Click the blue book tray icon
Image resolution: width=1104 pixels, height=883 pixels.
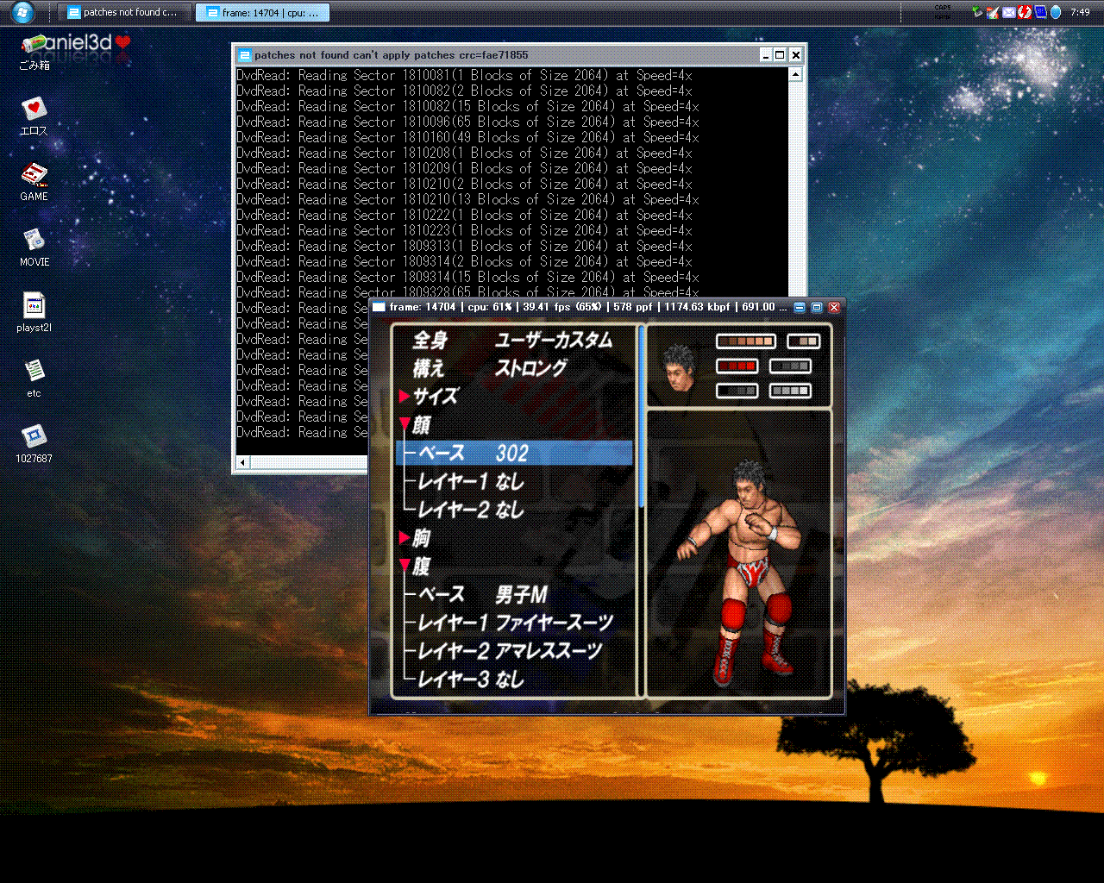1040,12
